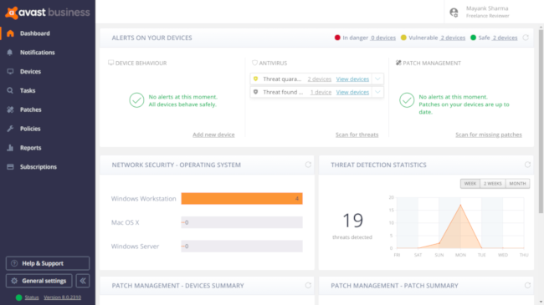Click the green status indicator dot
544x305 pixels.
(18, 297)
